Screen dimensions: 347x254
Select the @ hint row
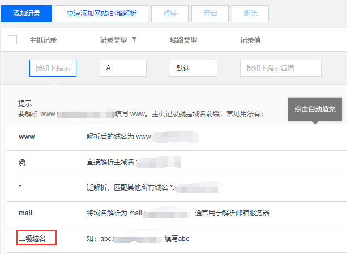pyautogui.click(x=177, y=163)
